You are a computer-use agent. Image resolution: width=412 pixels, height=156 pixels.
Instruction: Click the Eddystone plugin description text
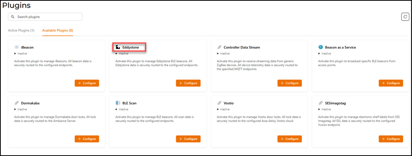coord(157,63)
